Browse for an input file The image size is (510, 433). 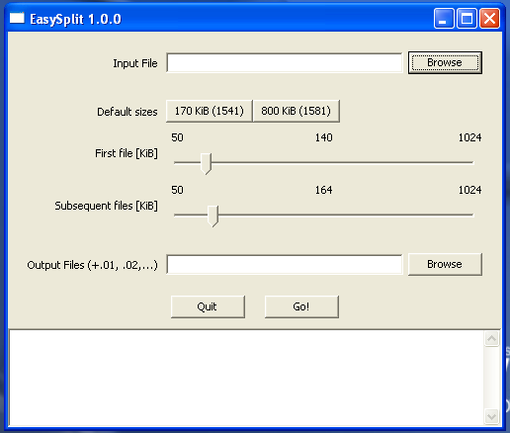(445, 62)
